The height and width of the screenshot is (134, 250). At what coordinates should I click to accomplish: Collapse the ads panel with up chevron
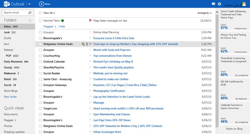click(217, 12)
